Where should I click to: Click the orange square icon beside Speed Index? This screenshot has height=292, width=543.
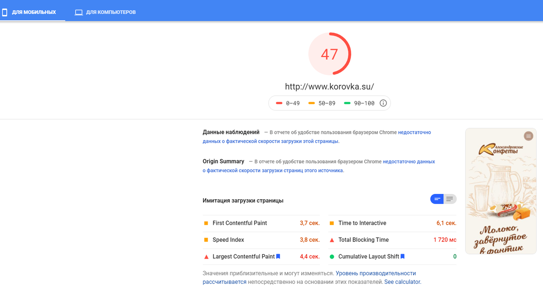click(x=206, y=240)
